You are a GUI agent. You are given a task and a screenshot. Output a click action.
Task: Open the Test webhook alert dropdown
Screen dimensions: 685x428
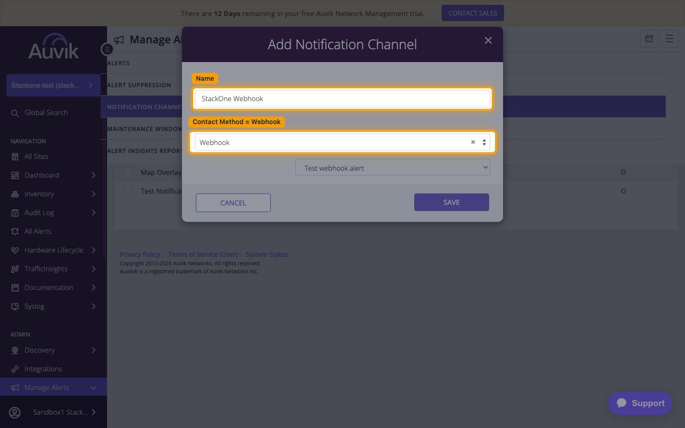pyautogui.click(x=393, y=167)
